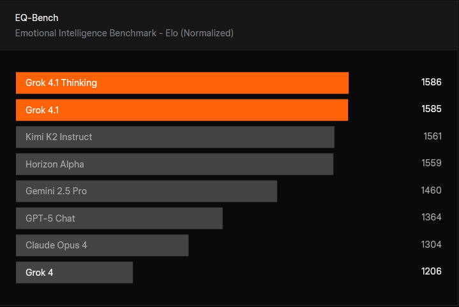Select the 1561 Elo score
This screenshot has width=459, height=307.
pyautogui.click(x=432, y=136)
